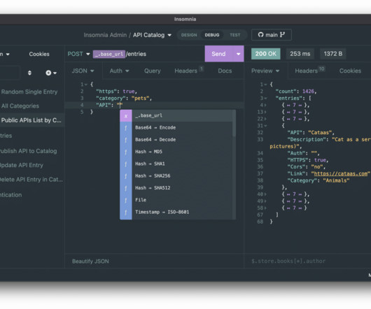The height and width of the screenshot is (309, 371).
Task: Select Public APIs List by C... request
Action: pyautogui.click(x=31, y=120)
